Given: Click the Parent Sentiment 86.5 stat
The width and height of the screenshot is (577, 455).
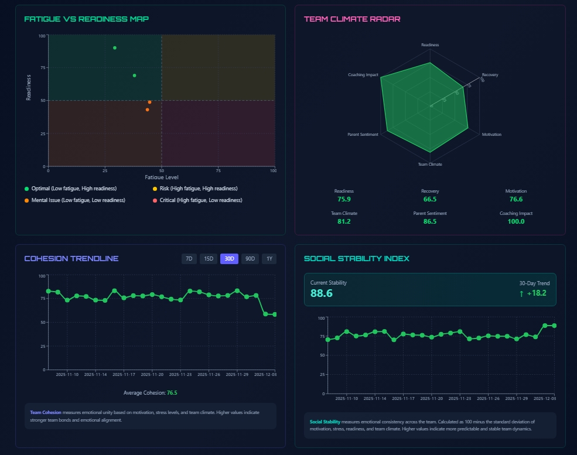Looking at the screenshot, I should tap(429, 221).
